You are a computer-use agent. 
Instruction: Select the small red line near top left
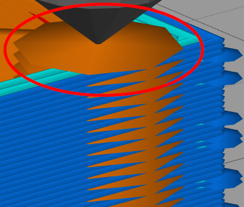(39, 17)
